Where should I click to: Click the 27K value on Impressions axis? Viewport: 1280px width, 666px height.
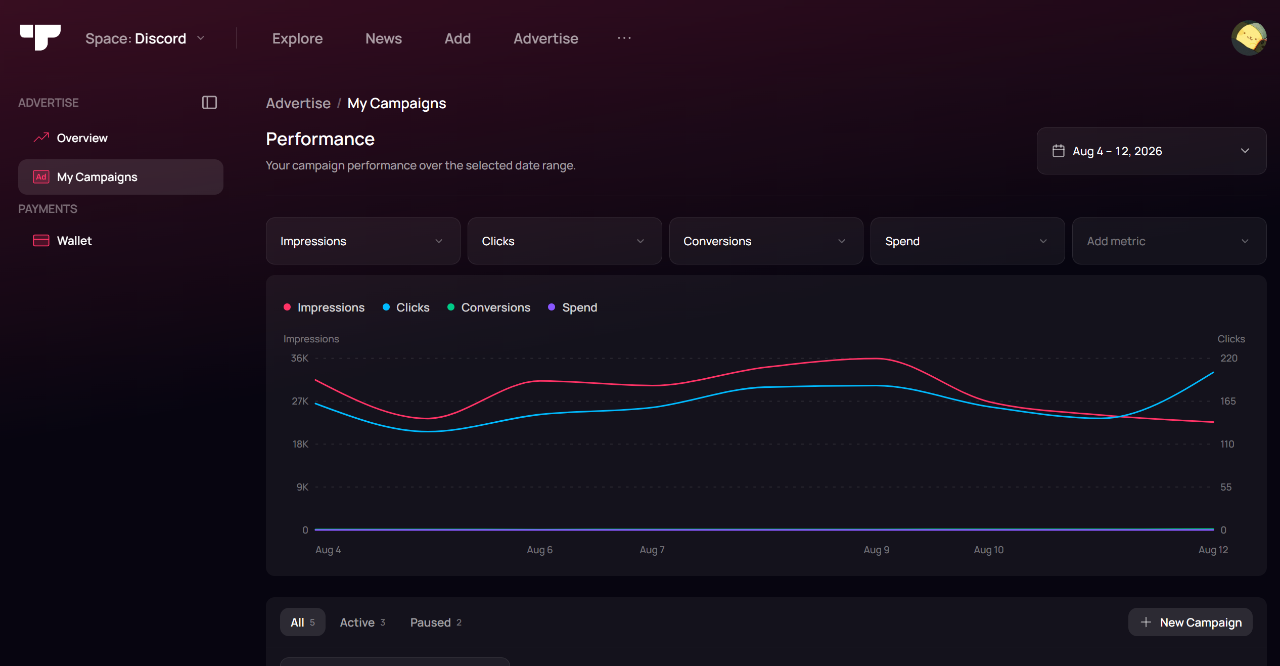tap(300, 401)
